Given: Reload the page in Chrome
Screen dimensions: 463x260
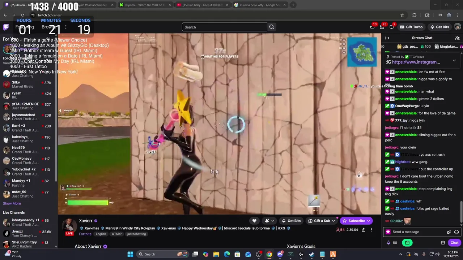Looking at the screenshot, I should point(23,15).
